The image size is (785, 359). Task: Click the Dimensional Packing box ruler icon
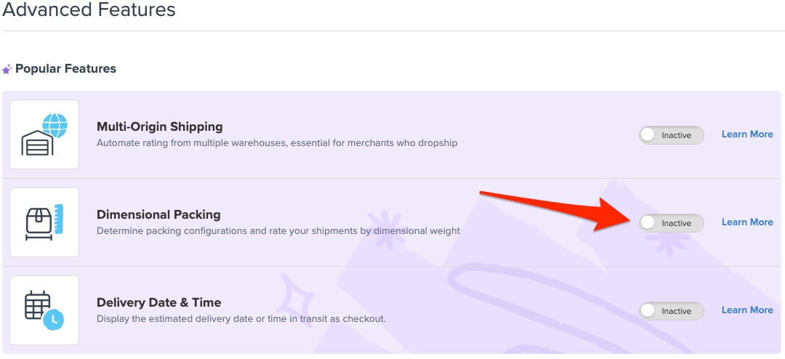pyautogui.click(x=44, y=222)
